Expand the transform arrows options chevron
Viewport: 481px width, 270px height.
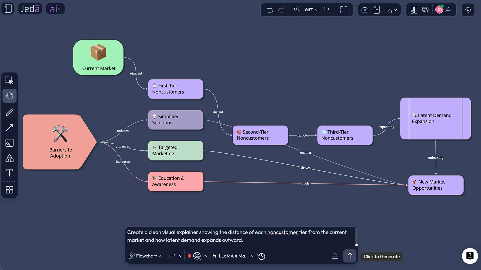point(179,256)
